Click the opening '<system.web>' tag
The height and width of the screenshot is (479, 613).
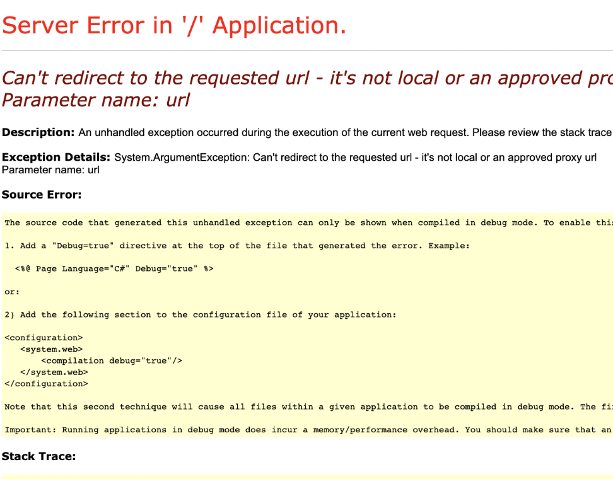(51, 349)
